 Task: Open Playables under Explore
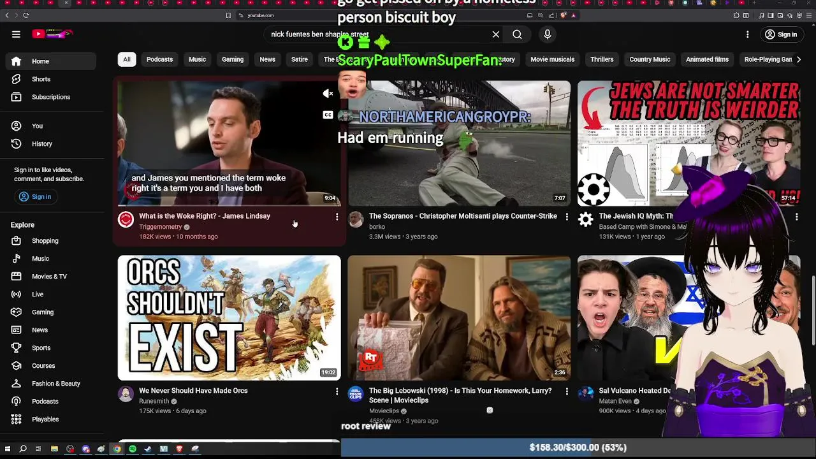point(52,419)
